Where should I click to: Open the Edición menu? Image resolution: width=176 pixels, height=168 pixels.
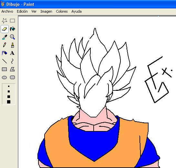22,11
